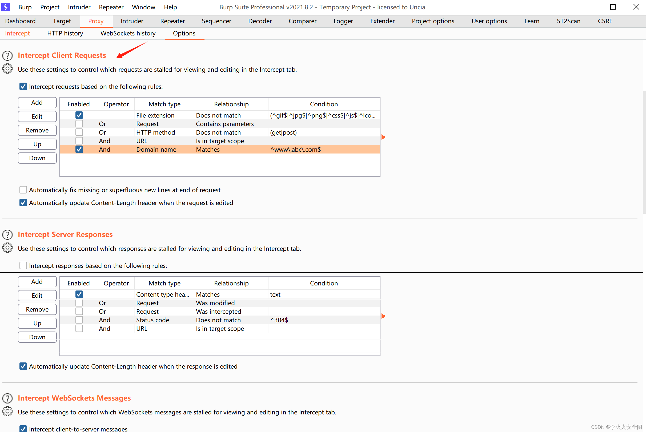This screenshot has height=432, width=646.
Task: Select the Repeater tool tab
Action: click(x=172, y=21)
